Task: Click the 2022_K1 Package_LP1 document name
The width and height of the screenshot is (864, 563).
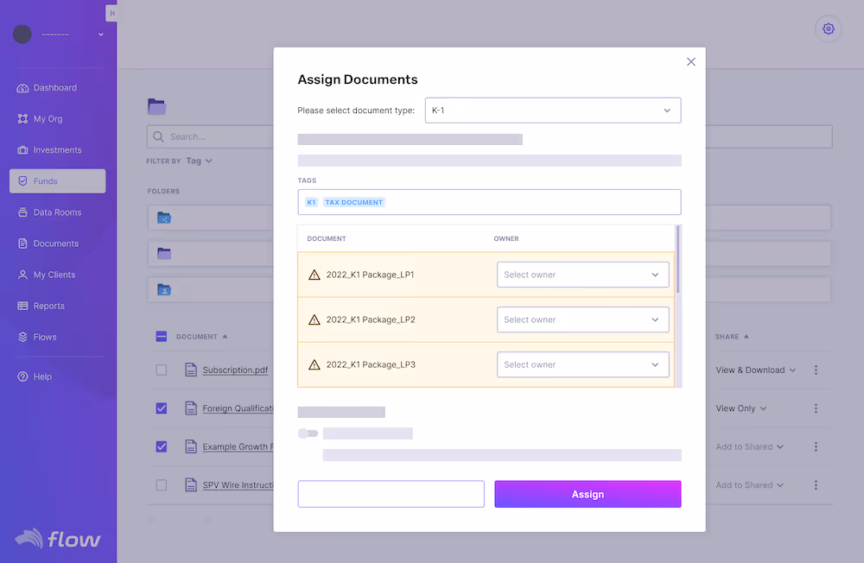Action: pyautogui.click(x=371, y=275)
